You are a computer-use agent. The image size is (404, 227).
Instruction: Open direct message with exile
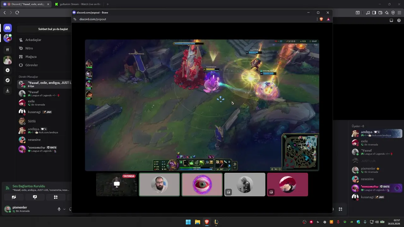44,103
